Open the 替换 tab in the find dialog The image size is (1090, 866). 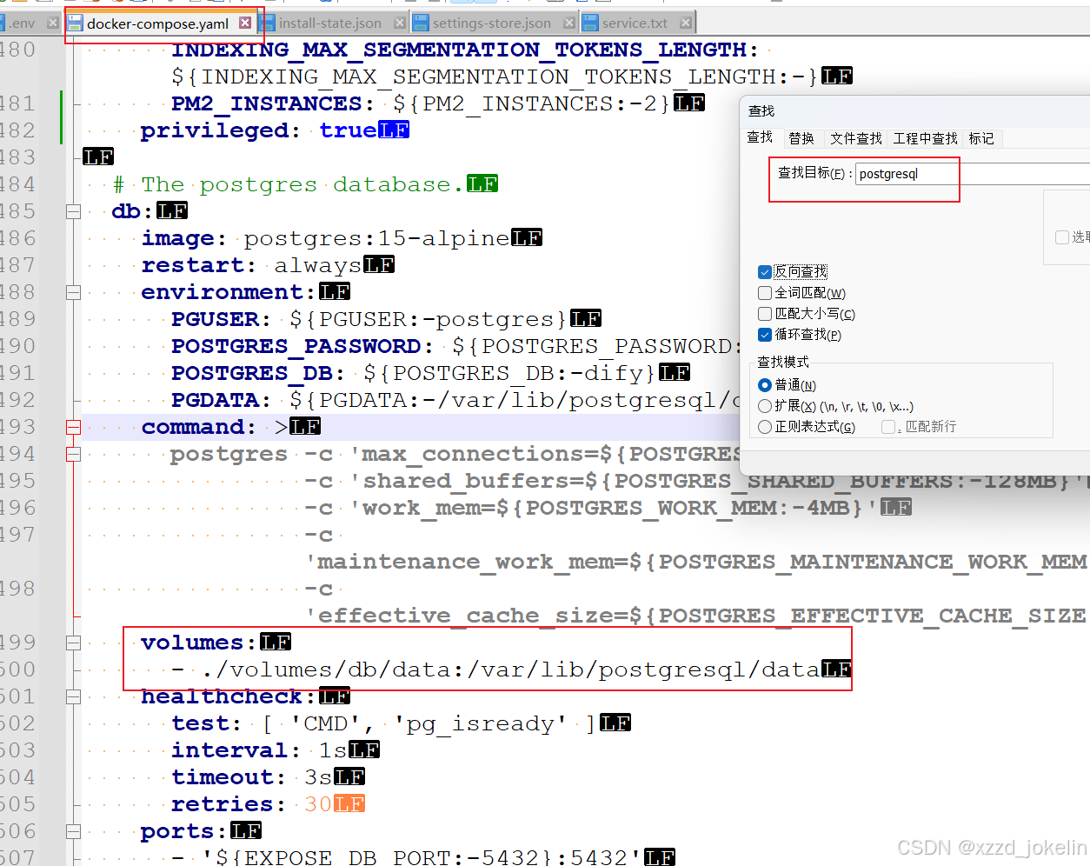tap(801, 138)
